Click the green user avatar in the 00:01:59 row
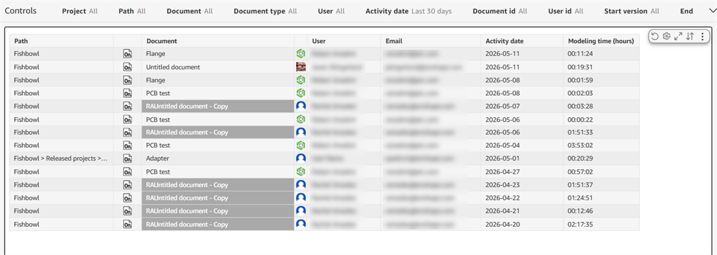The image size is (717, 255). click(x=301, y=80)
